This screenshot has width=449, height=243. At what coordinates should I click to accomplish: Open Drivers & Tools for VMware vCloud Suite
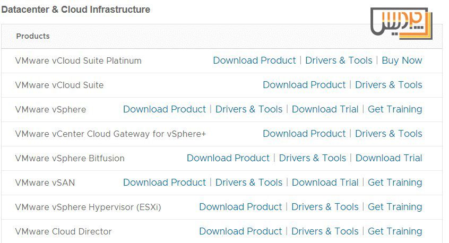(x=388, y=85)
